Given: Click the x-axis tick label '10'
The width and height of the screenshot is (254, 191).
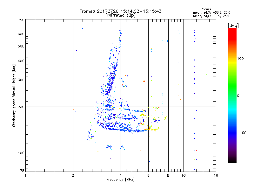Looking at the screenshot, I should 184,175.
